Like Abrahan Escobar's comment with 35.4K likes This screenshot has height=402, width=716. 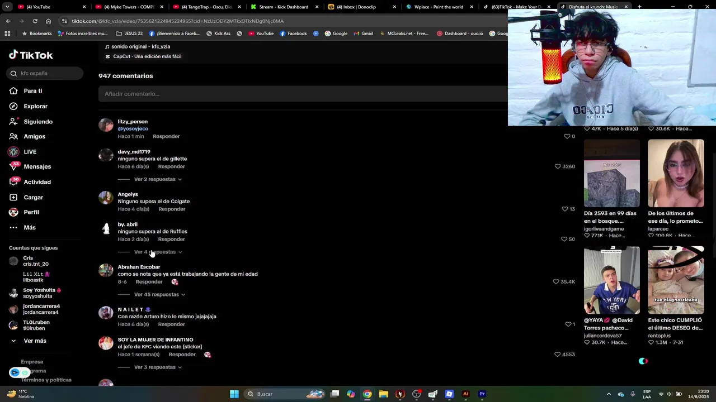[x=556, y=281]
